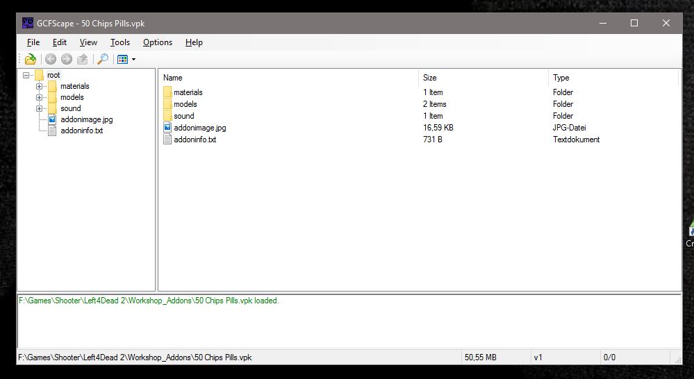Click the models folder icon in file list

[x=167, y=104]
